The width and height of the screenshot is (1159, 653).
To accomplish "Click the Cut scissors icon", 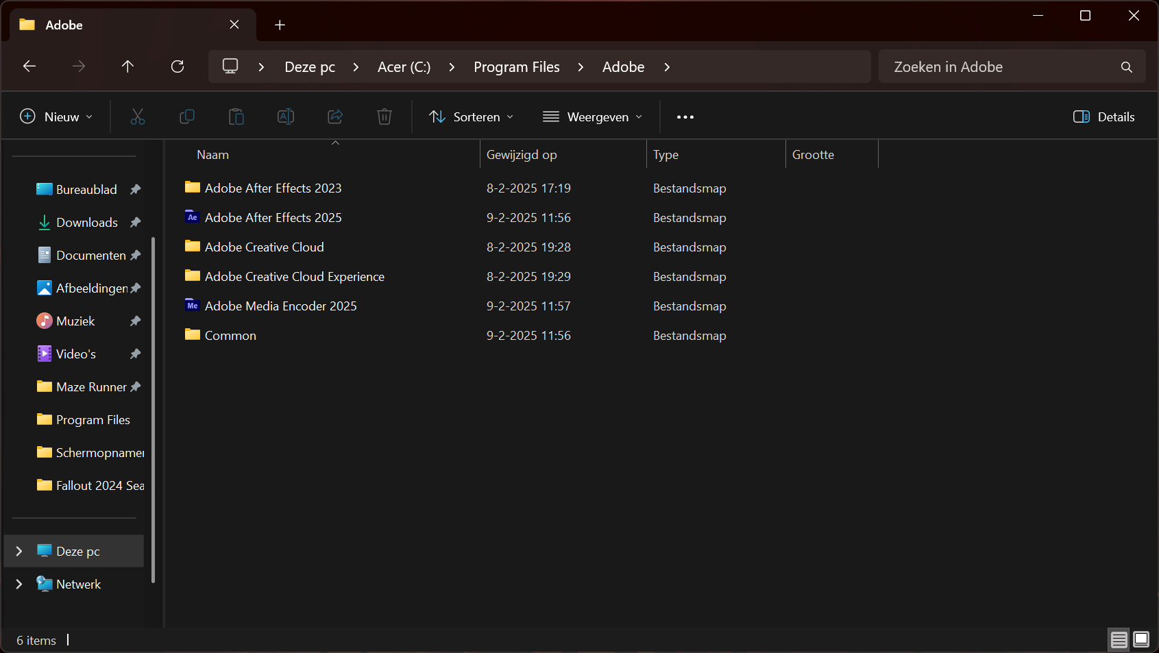I will (138, 117).
